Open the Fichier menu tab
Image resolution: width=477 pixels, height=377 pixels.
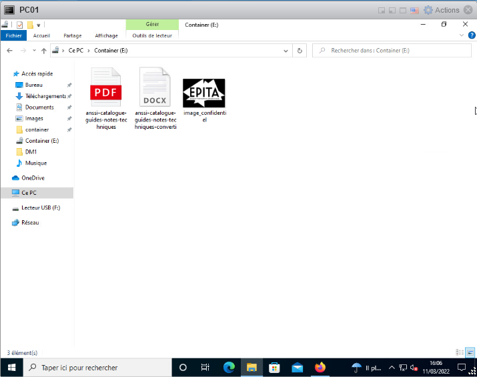(x=13, y=35)
